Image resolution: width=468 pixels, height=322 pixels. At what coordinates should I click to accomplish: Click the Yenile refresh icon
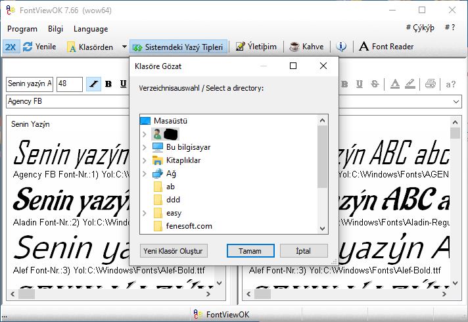point(28,47)
